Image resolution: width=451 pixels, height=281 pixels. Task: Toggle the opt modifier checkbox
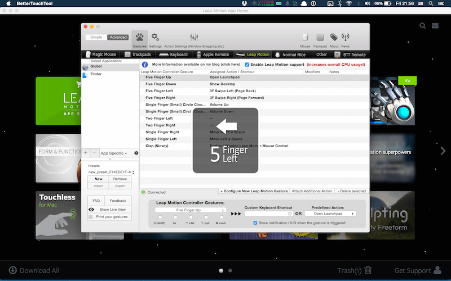click(x=206, y=217)
